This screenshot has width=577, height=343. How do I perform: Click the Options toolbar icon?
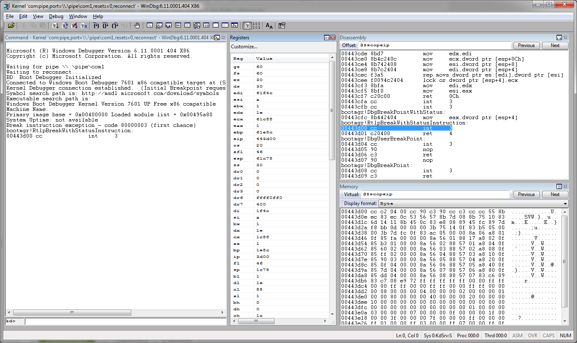(282, 25)
